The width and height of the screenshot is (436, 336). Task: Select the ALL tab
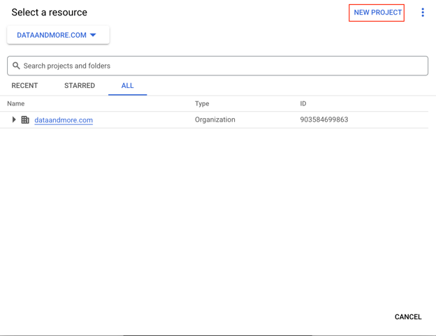pyautogui.click(x=127, y=86)
